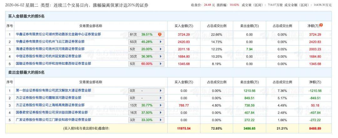Click the 7.36% sell ratio cell
This screenshot has width=338, height=138.
click(x=282, y=91)
